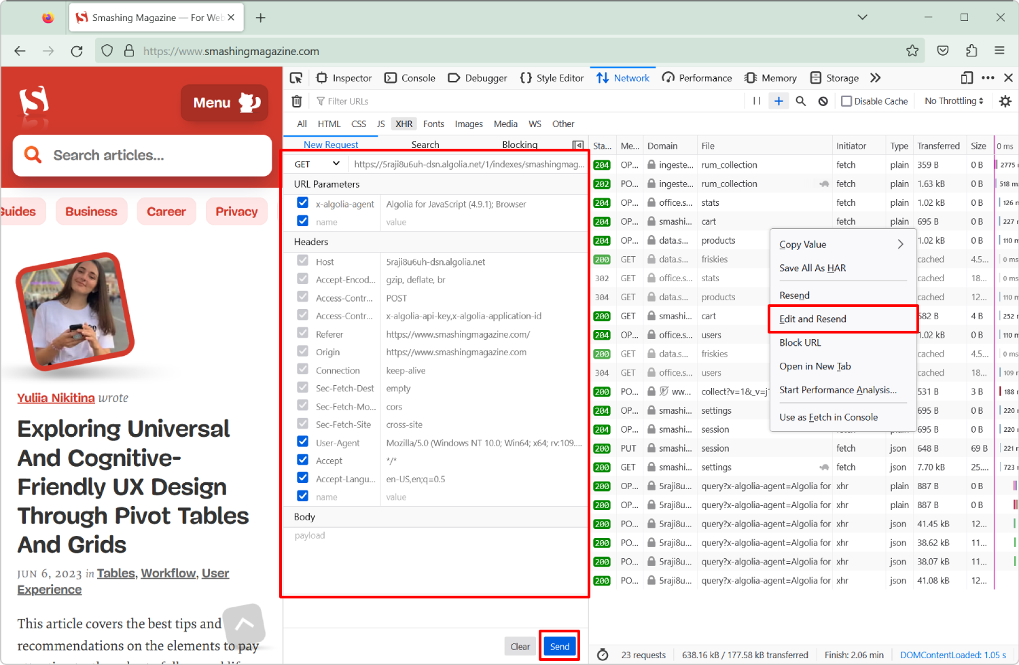Image resolution: width=1019 pixels, height=665 pixels.
Task: Switch to the Console panel
Action: coord(410,77)
